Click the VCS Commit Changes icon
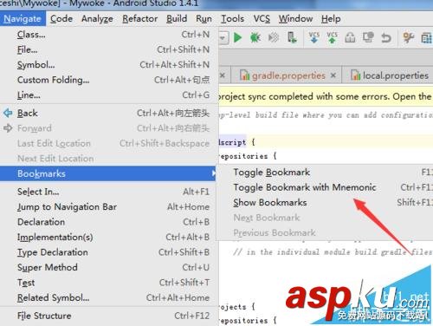The width and height of the screenshot is (433, 326). click(332, 37)
